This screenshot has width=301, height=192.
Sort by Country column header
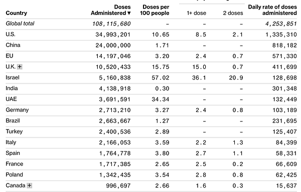click(x=17, y=13)
